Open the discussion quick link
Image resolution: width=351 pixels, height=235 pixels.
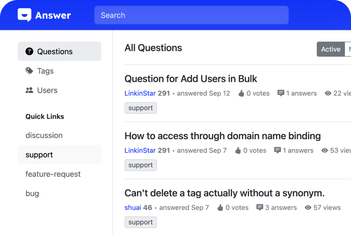[x=44, y=136]
